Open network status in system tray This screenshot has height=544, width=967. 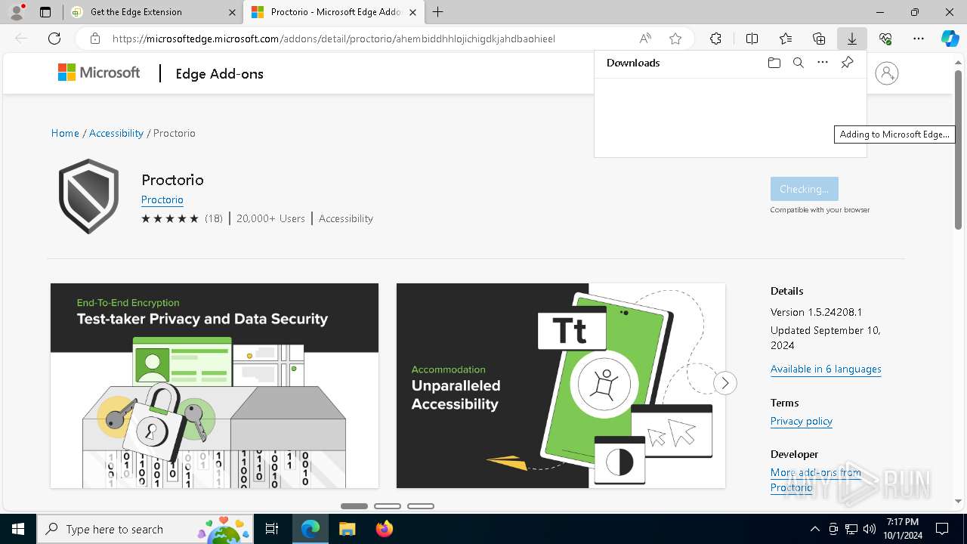coord(851,529)
